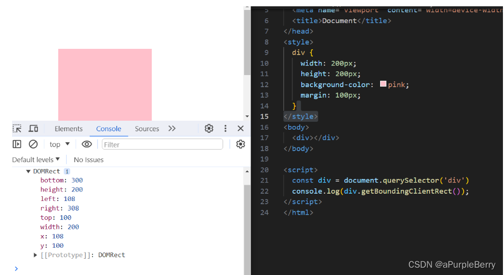Image resolution: width=504 pixels, height=275 pixels.
Task: Click the title Document line
Action: pyautogui.click(x=342, y=20)
